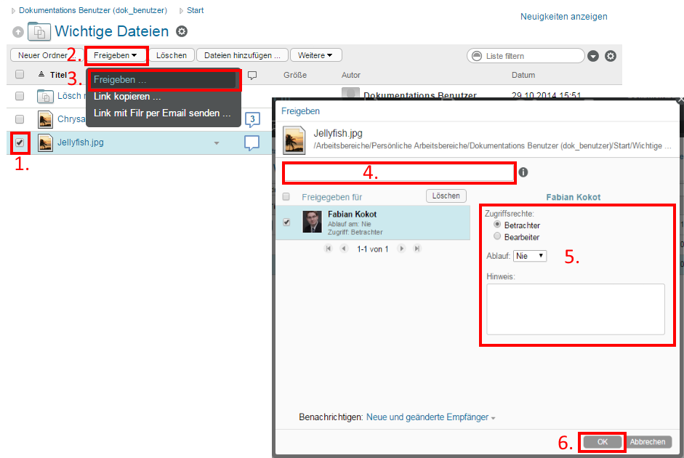The image size is (684, 458).
Task: Sort by the Titel column header
Action: [58, 75]
